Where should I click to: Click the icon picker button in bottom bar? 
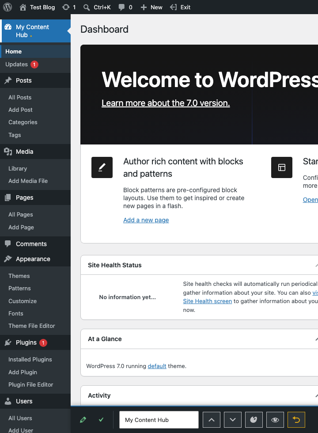[x=254, y=420]
